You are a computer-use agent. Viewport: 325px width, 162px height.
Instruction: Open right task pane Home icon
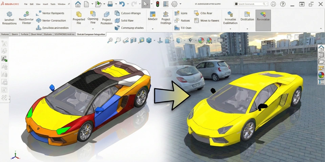(x=321, y=48)
